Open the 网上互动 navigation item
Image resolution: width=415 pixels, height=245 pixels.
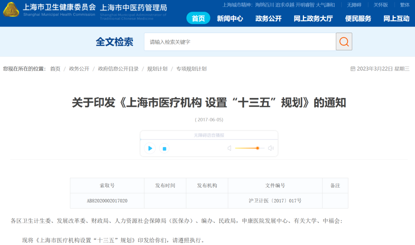(397, 18)
